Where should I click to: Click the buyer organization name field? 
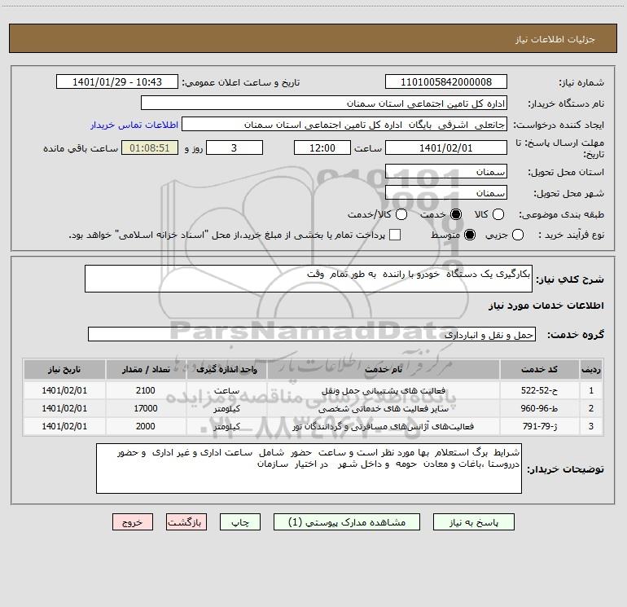point(324,103)
